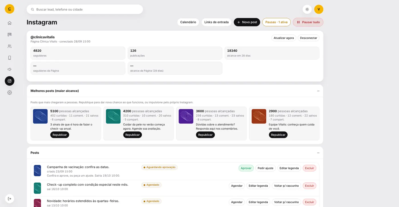Disconnect the account with Desconectar
This screenshot has width=399, height=207.
click(x=308, y=38)
